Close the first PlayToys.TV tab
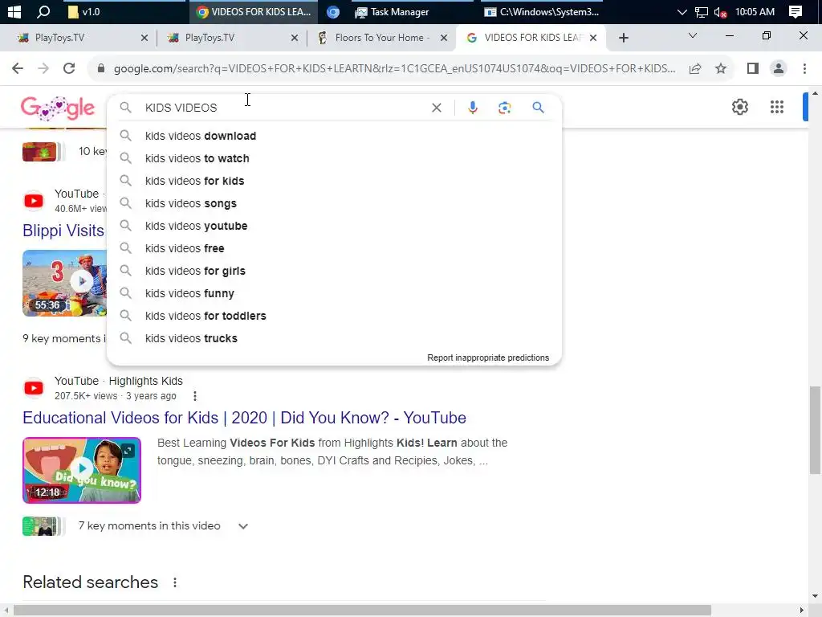The image size is (822, 617). [144, 38]
